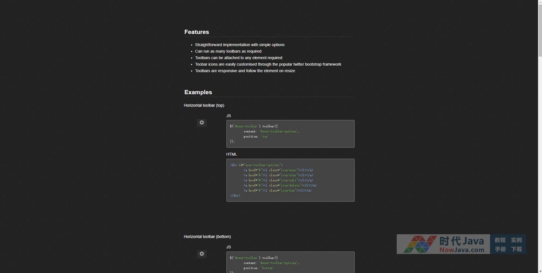Click the gear icon under Horizontal toolbar (top)
Screen dimensions: 542x273
coord(202,122)
